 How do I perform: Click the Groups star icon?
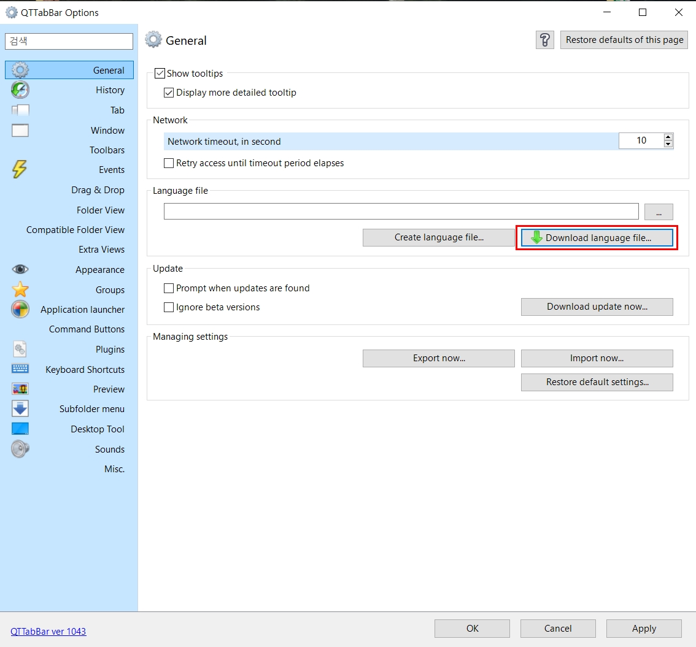coord(20,289)
